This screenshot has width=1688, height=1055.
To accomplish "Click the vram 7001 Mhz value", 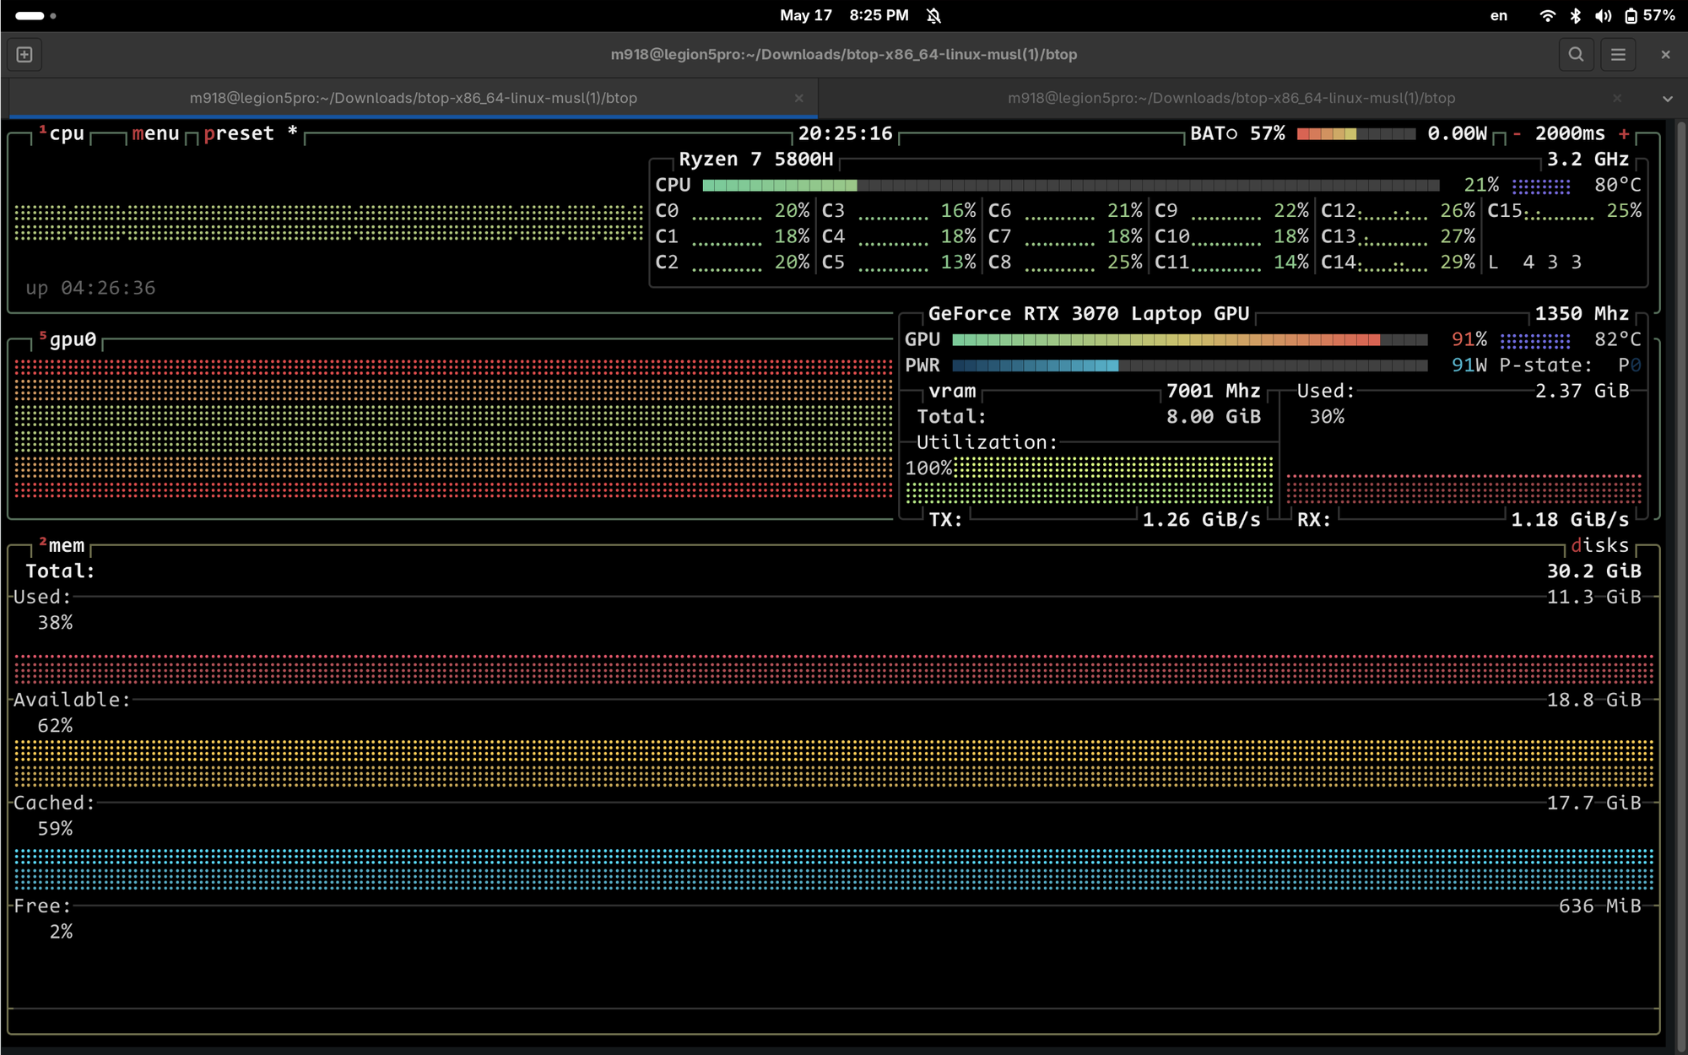I will (1213, 391).
